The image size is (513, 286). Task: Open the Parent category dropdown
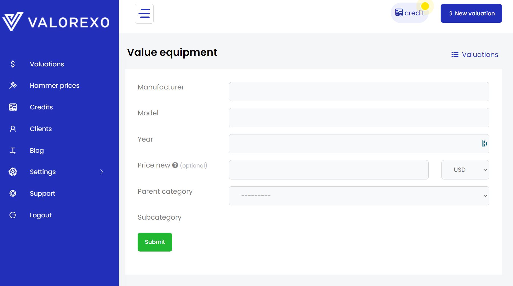pos(359,196)
